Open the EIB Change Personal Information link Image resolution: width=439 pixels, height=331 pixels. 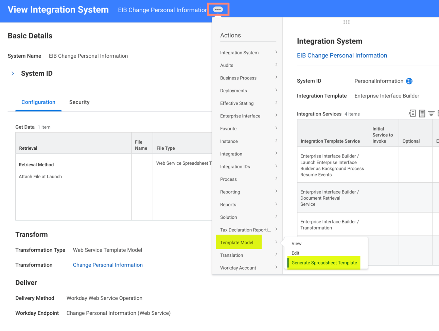coord(342,56)
